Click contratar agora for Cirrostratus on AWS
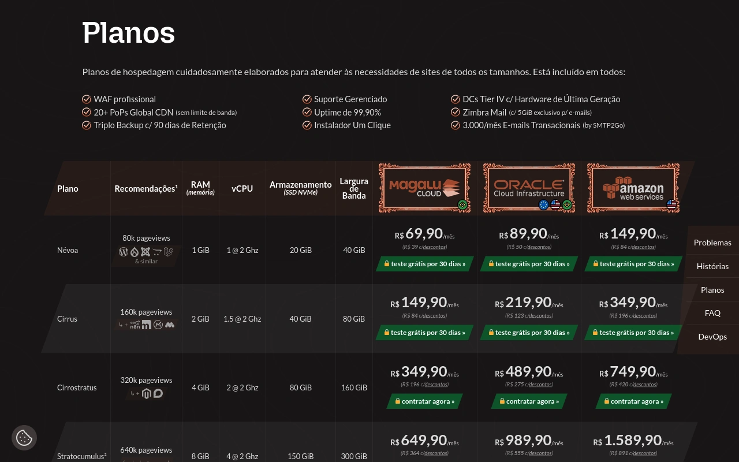 tap(633, 401)
